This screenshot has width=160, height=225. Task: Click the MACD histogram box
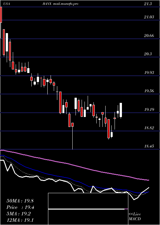(88, 209)
